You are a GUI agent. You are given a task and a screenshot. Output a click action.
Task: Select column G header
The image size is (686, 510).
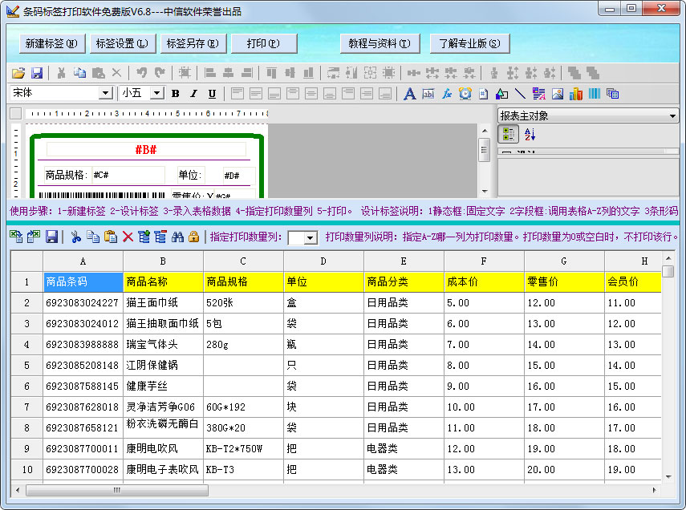pyautogui.click(x=564, y=261)
